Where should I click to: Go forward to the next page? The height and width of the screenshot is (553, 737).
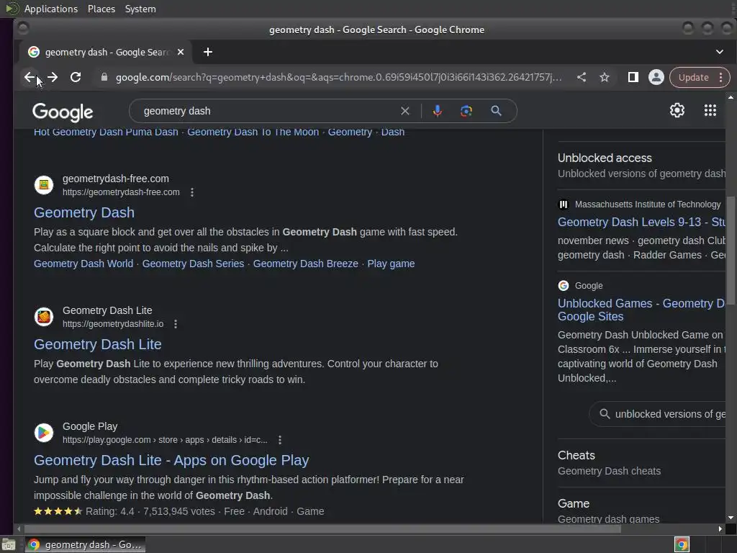(53, 77)
